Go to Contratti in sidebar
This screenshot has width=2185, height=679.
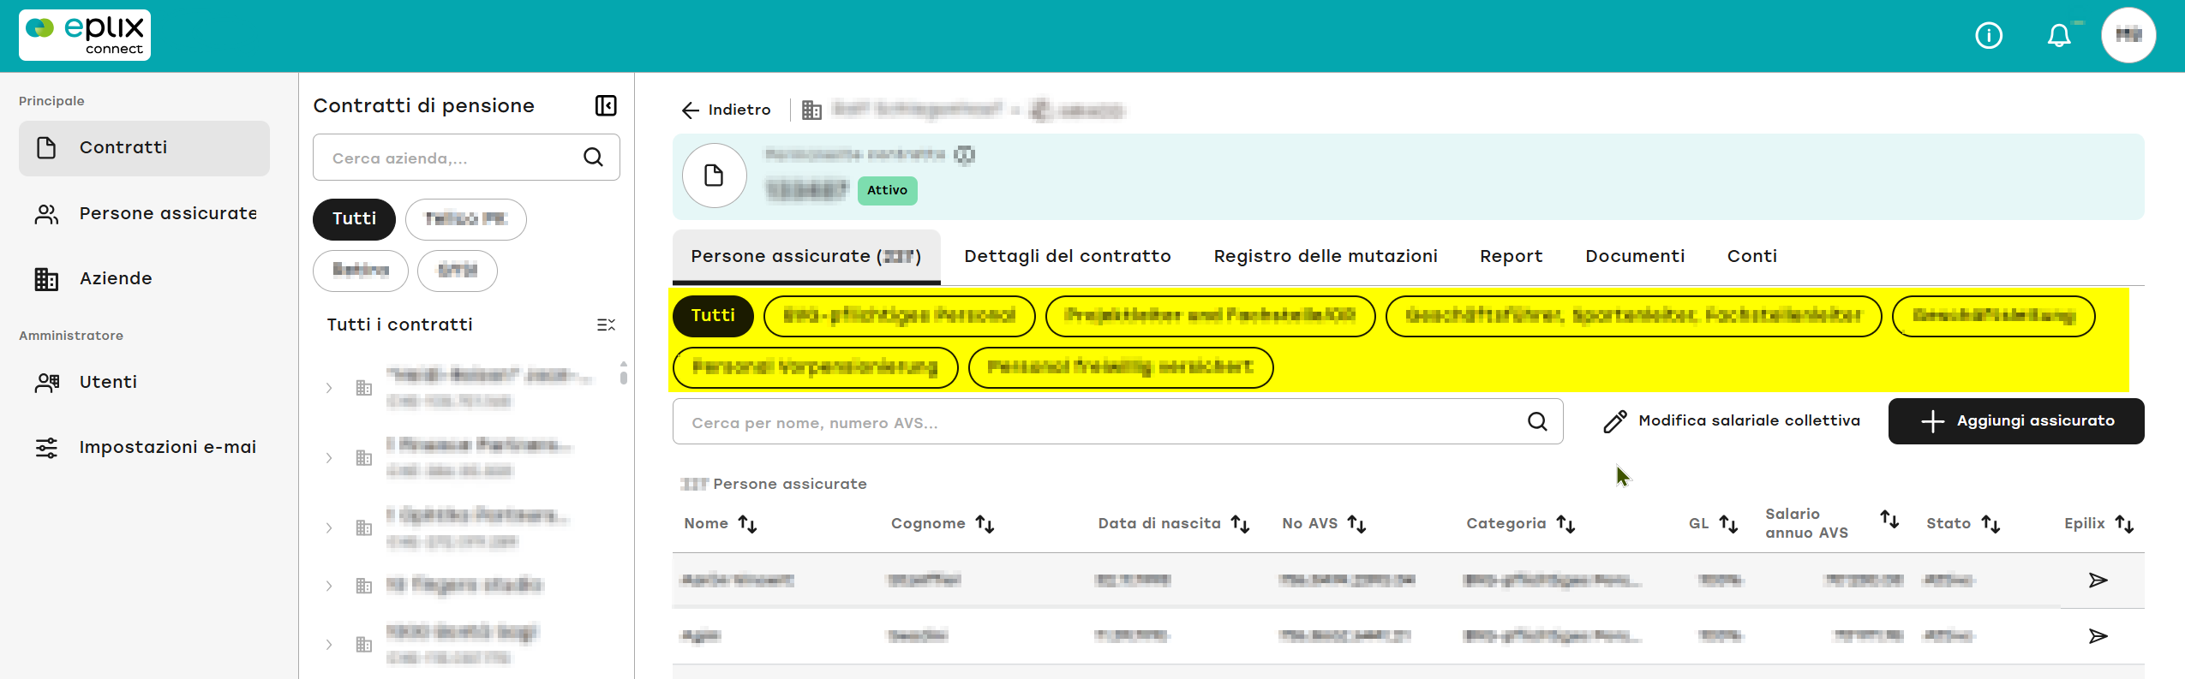point(144,148)
